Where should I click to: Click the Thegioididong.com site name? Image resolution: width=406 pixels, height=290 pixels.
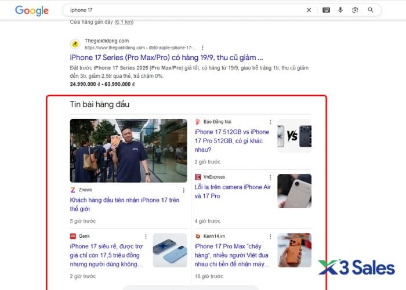tap(107, 41)
